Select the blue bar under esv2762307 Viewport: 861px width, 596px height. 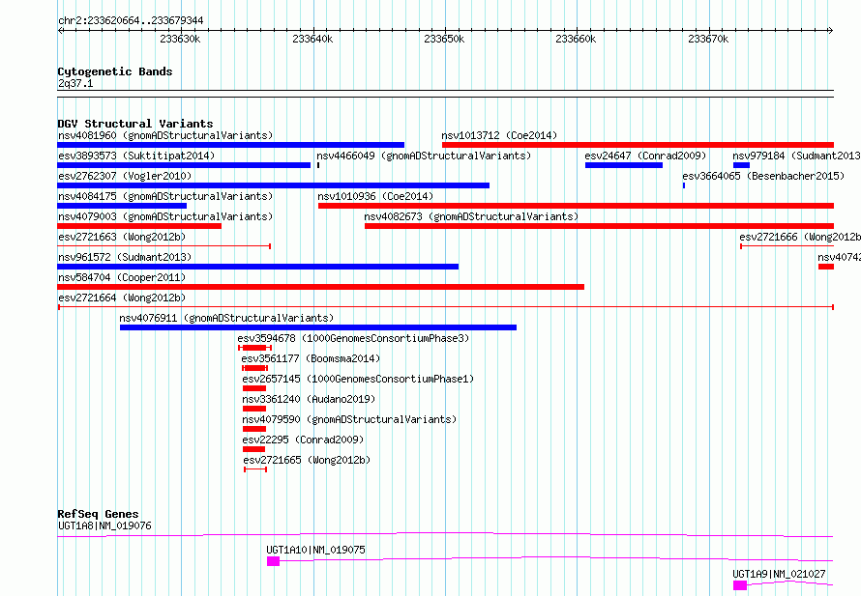point(273,185)
